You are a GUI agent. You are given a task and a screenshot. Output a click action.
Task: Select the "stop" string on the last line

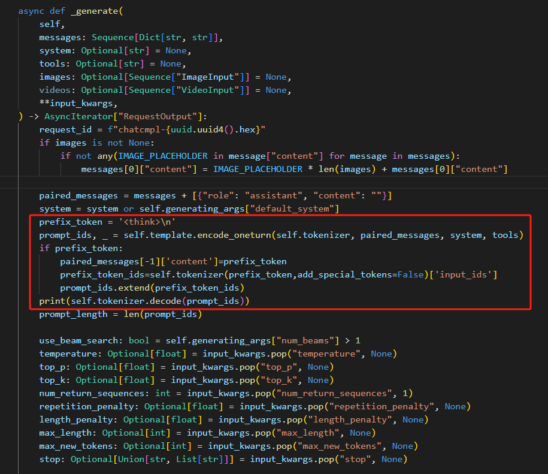(355, 458)
